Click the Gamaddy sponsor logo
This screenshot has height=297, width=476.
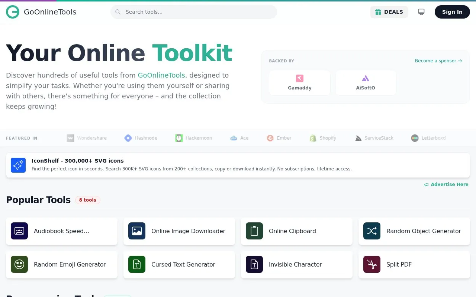[x=300, y=78]
